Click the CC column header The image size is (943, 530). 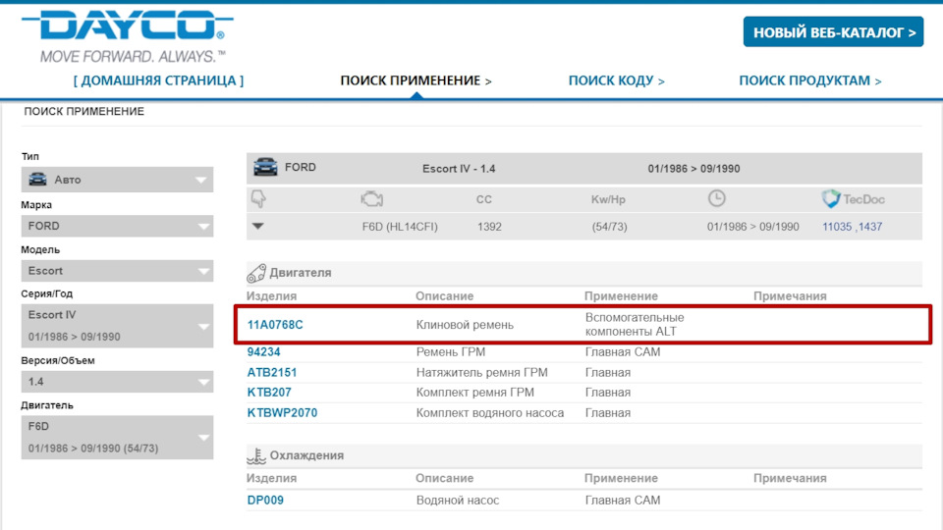point(484,199)
